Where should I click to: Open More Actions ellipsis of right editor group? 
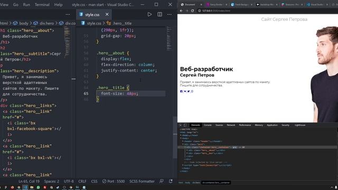(x=170, y=14)
